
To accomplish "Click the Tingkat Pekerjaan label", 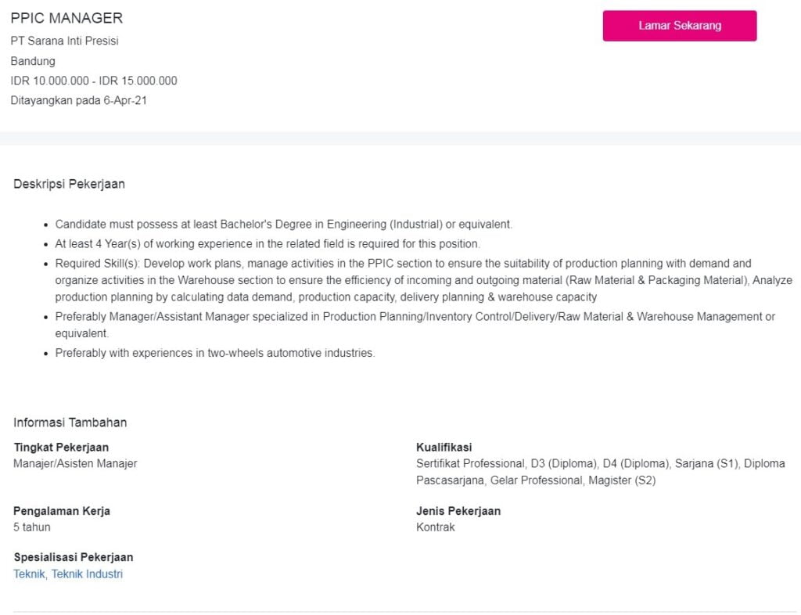I will click(x=61, y=448).
